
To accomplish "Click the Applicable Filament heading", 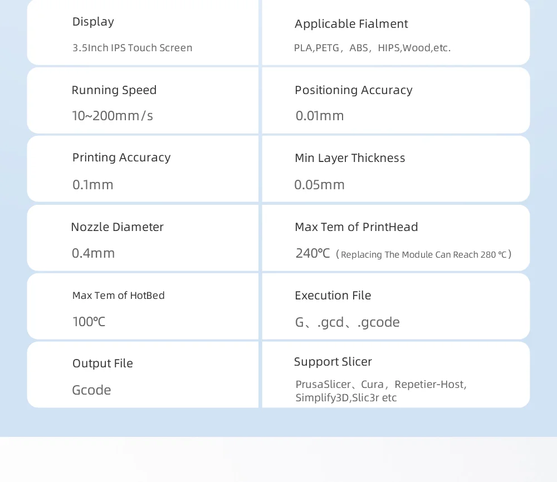I will pos(351,24).
